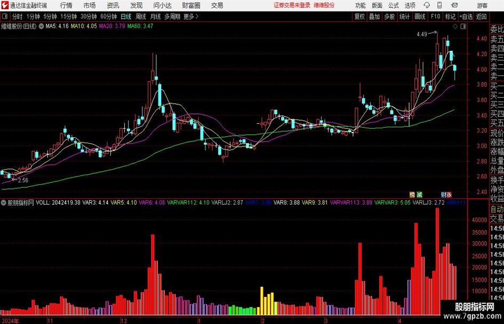This screenshot has width=504, height=324.
Task: Add stock with +自选 button
Action: click(x=466, y=16)
